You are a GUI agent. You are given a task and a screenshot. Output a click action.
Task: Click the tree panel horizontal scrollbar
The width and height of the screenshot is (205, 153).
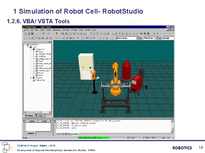[37, 112]
